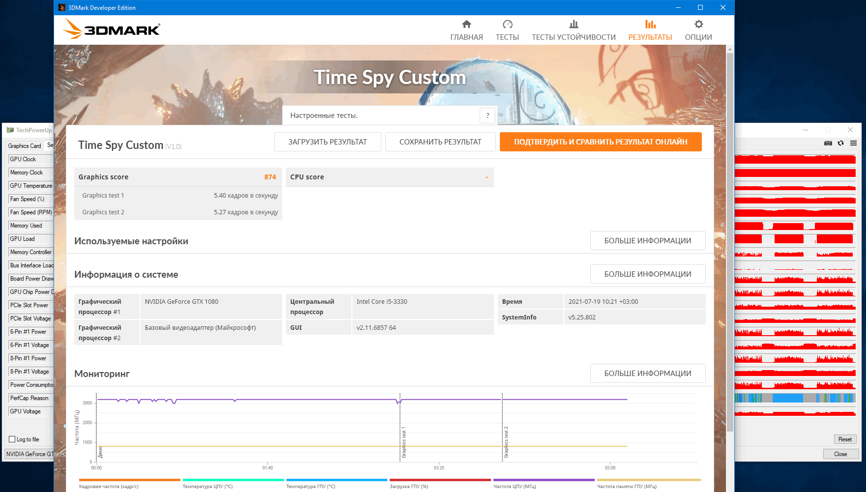Click Intel Core i5-3330 text
The height and width of the screenshot is (492, 866).
coord(382,302)
